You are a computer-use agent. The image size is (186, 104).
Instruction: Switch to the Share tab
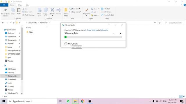tap(20, 5)
